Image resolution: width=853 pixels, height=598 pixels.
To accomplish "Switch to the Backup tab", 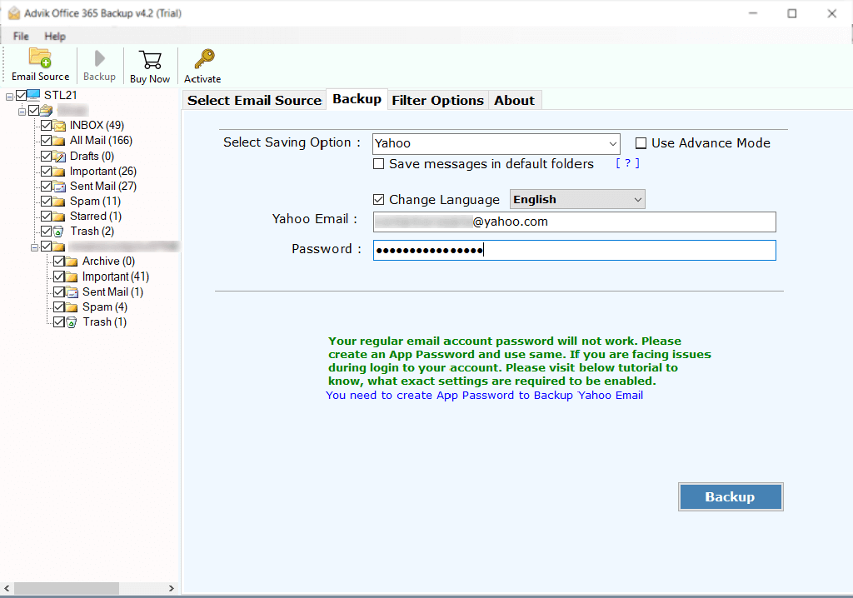I will [357, 99].
